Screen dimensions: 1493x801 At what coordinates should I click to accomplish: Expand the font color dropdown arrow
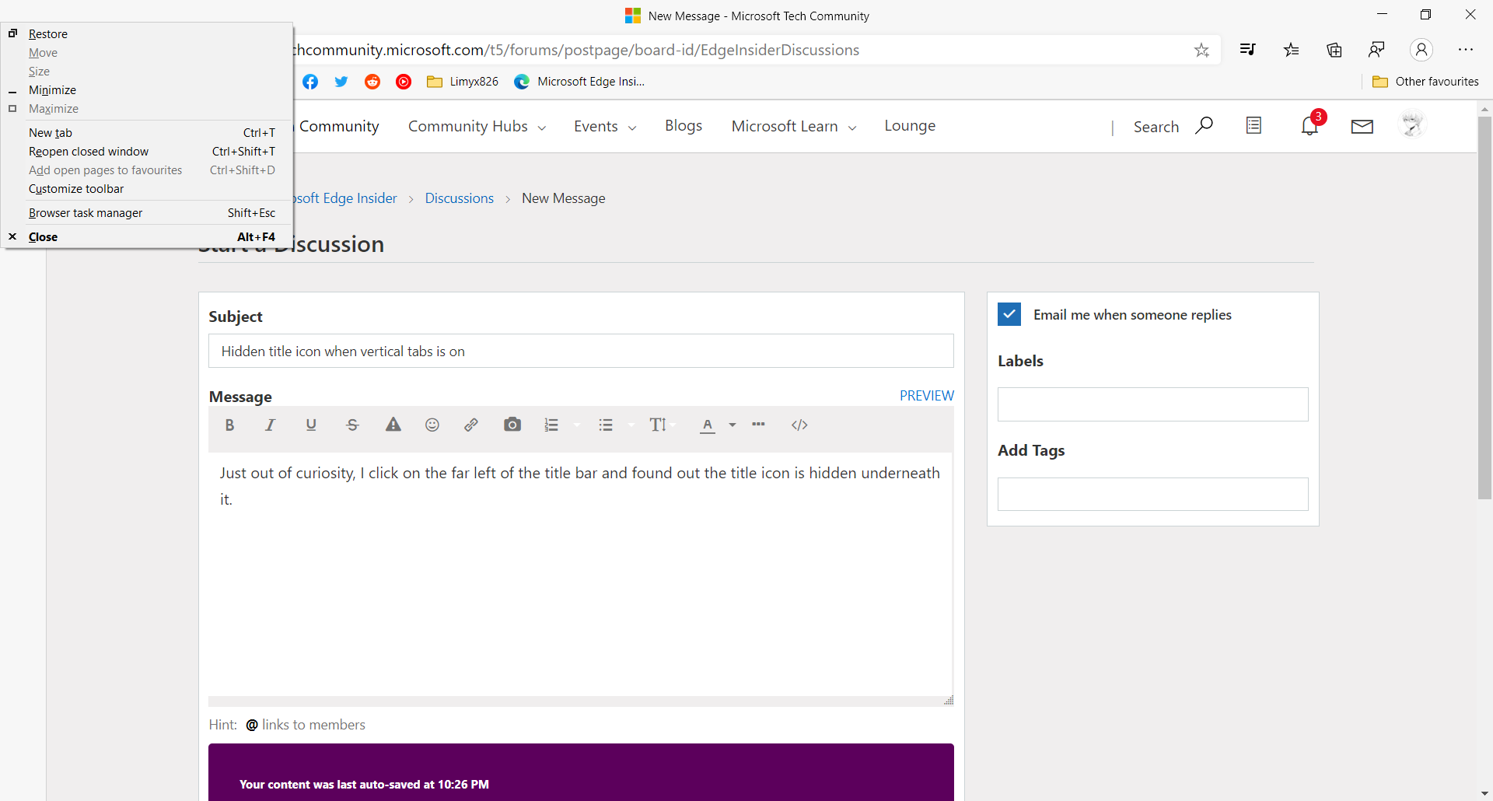pos(732,426)
